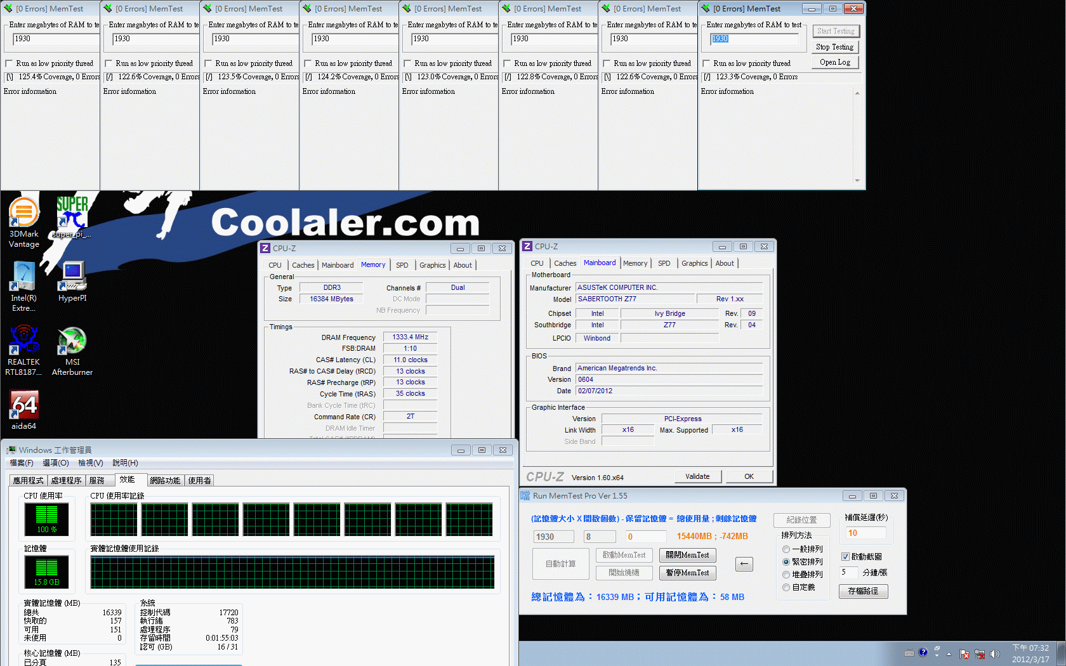Launch the MSI Afterburner desktop icon

point(72,350)
